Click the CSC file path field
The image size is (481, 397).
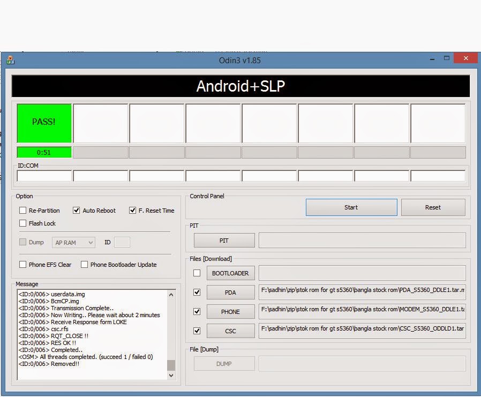[362, 331]
